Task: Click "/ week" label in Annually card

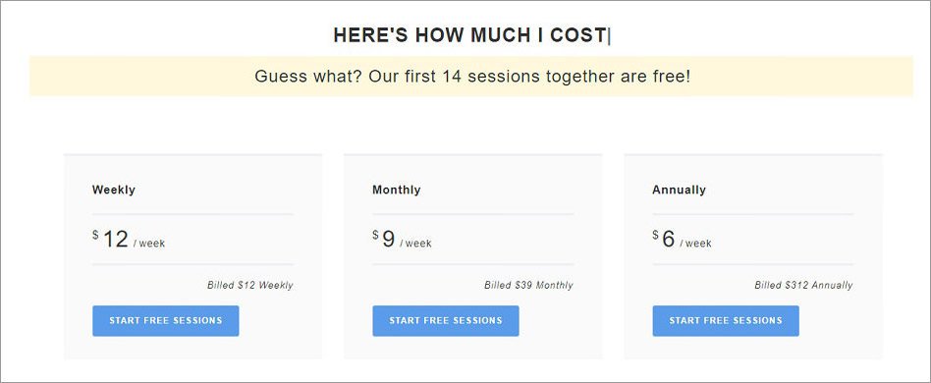Action: [x=696, y=244]
